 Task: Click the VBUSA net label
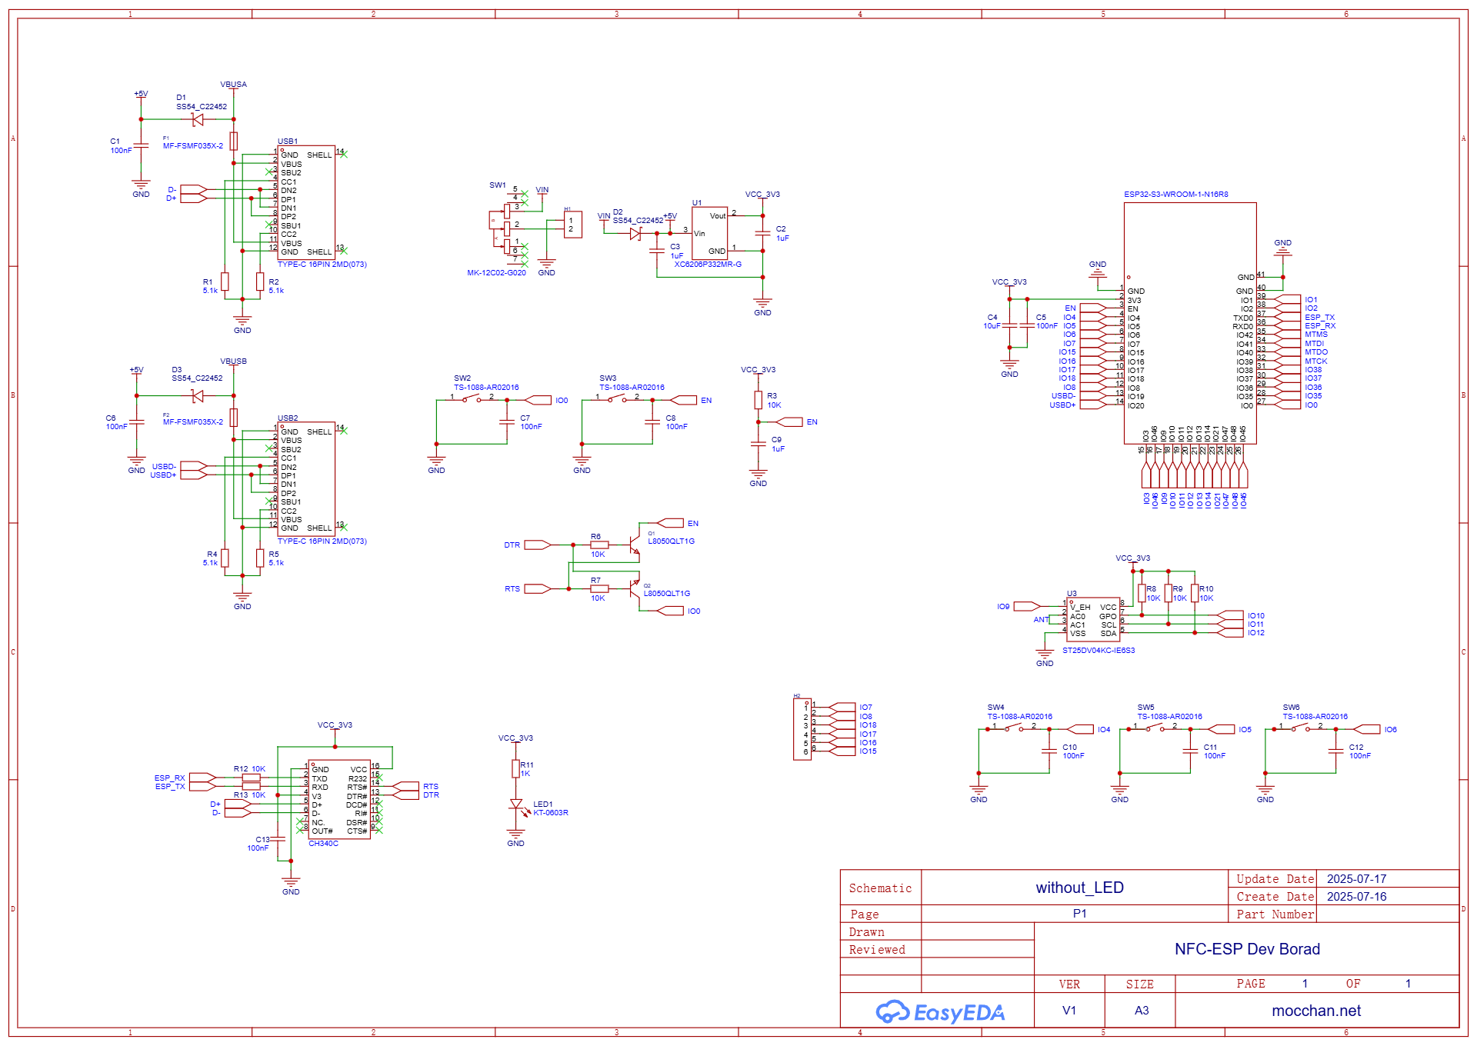click(x=234, y=85)
